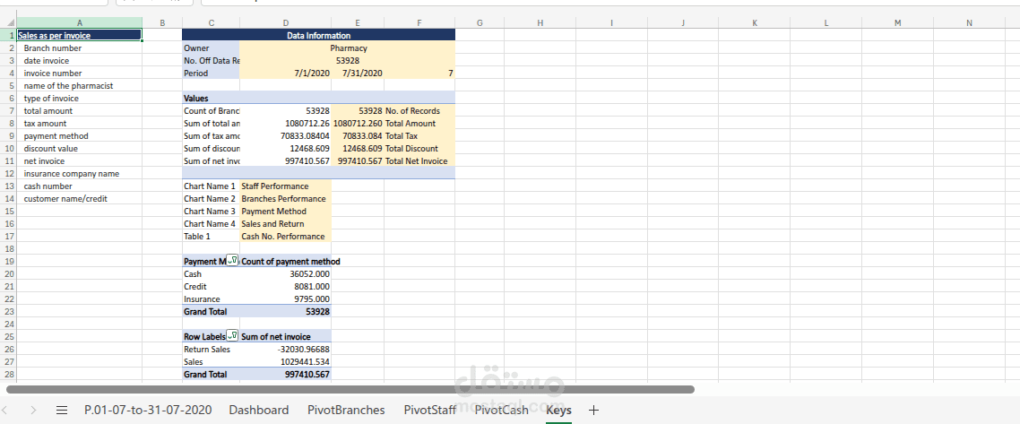Select column header D

tap(286, 23)
